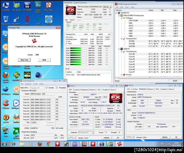
Task: Open OCCT desktop shortcut
Action: click(x=27, y=21)
